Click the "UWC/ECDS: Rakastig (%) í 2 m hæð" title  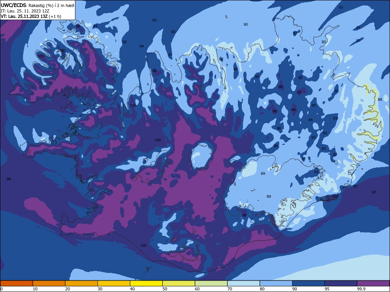pyautogui.click(x=37, y=5)
